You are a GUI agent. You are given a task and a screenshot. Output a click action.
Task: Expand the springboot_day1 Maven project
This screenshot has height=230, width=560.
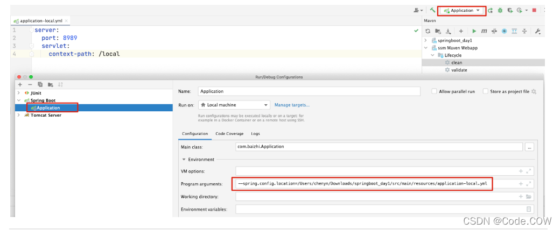426,40
